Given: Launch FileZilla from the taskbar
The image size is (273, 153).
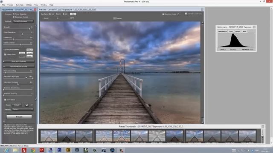Looking at the screenshot, I should pos(24,150).
